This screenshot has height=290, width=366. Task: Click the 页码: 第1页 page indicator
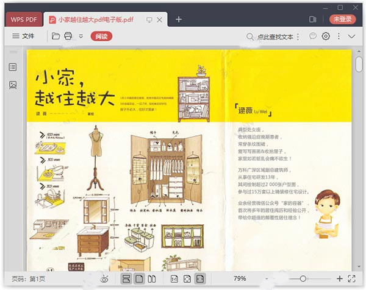click(x=29, y=279)
